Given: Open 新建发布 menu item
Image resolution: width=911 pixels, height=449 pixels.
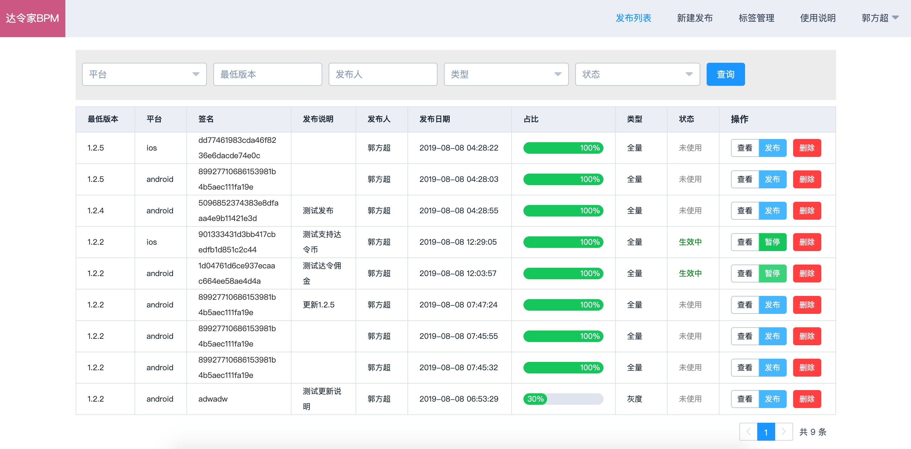Looking at the screenshot, I should [694, 18].
